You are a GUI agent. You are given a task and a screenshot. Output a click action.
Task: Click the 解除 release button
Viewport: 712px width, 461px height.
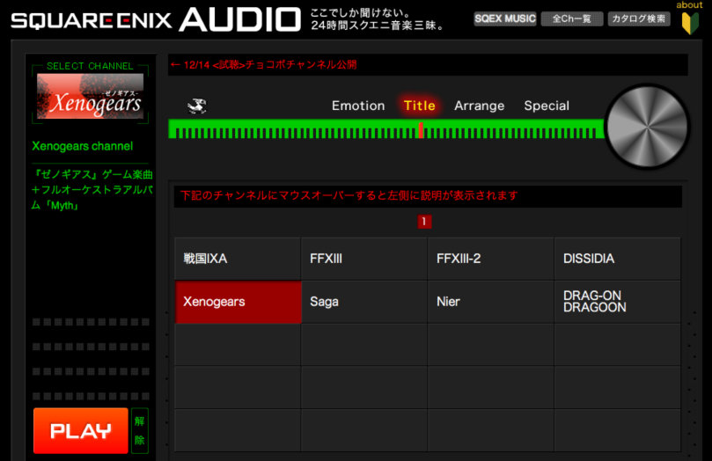click(139, 430)
